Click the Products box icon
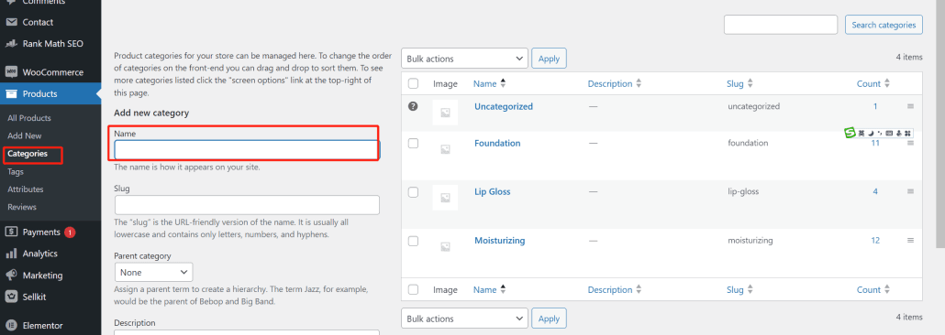 (11, 94)
